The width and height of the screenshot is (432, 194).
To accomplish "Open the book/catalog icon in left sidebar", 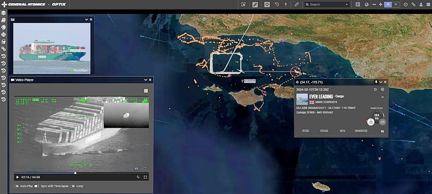I will pos(4,20).
